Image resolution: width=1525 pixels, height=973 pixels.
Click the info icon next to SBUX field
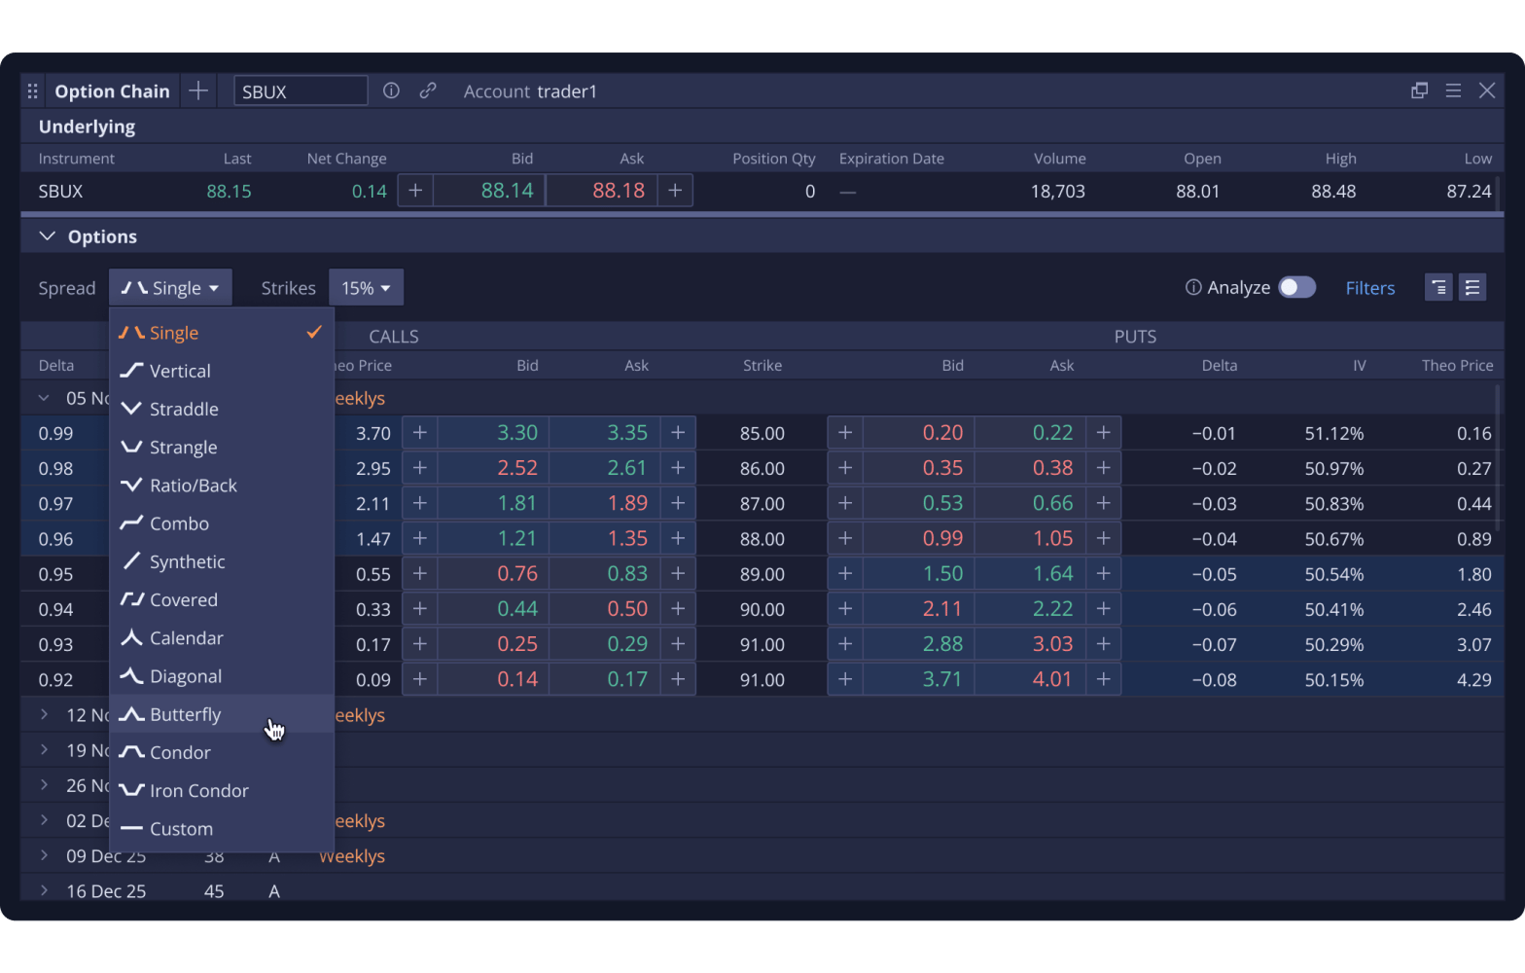(391, 90)
